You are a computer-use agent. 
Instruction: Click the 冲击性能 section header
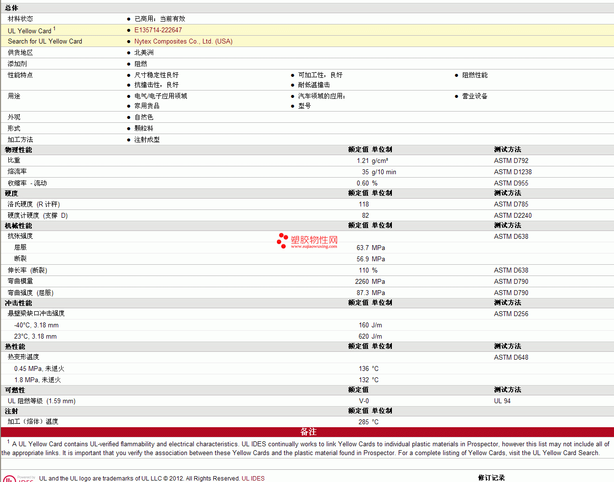coord(19,303)
